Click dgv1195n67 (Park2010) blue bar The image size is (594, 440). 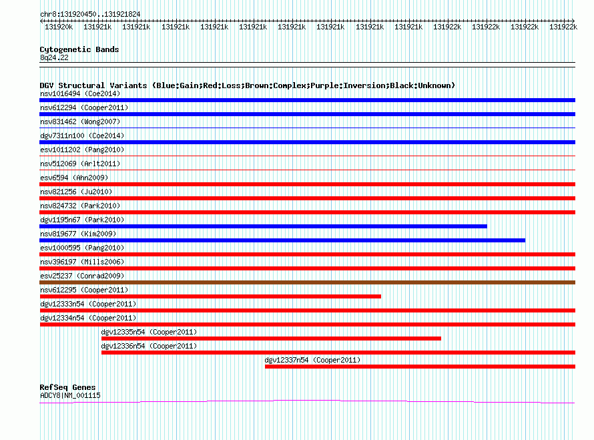click(x=263, y=226)
